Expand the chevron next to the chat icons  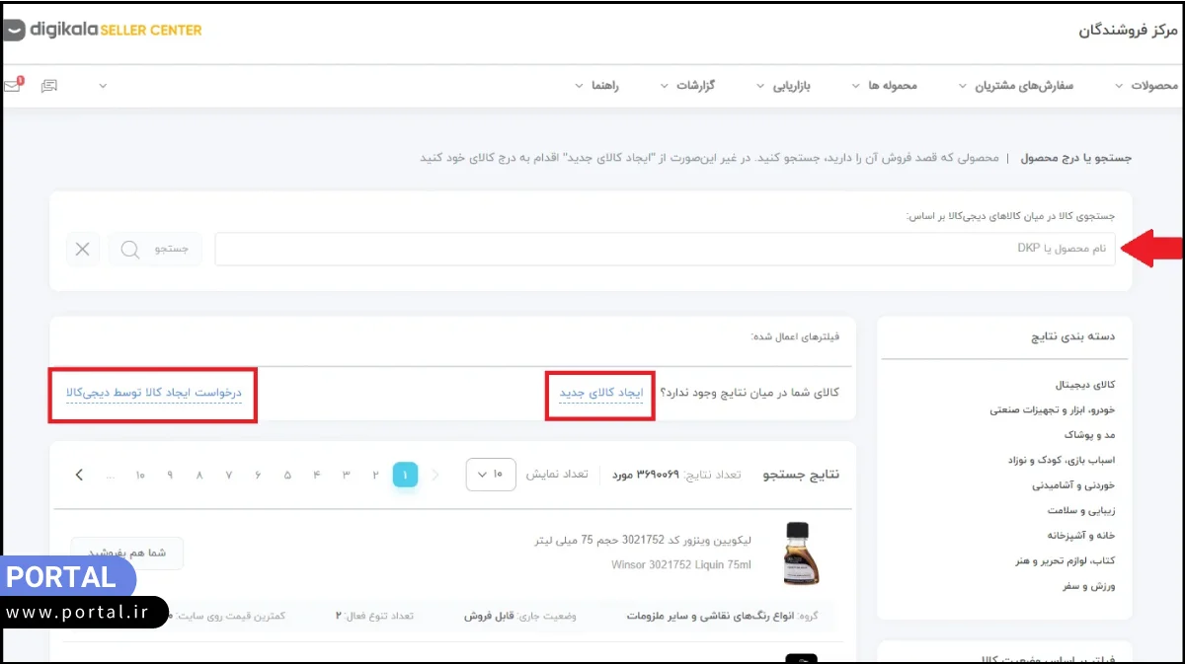pos(103,86)
